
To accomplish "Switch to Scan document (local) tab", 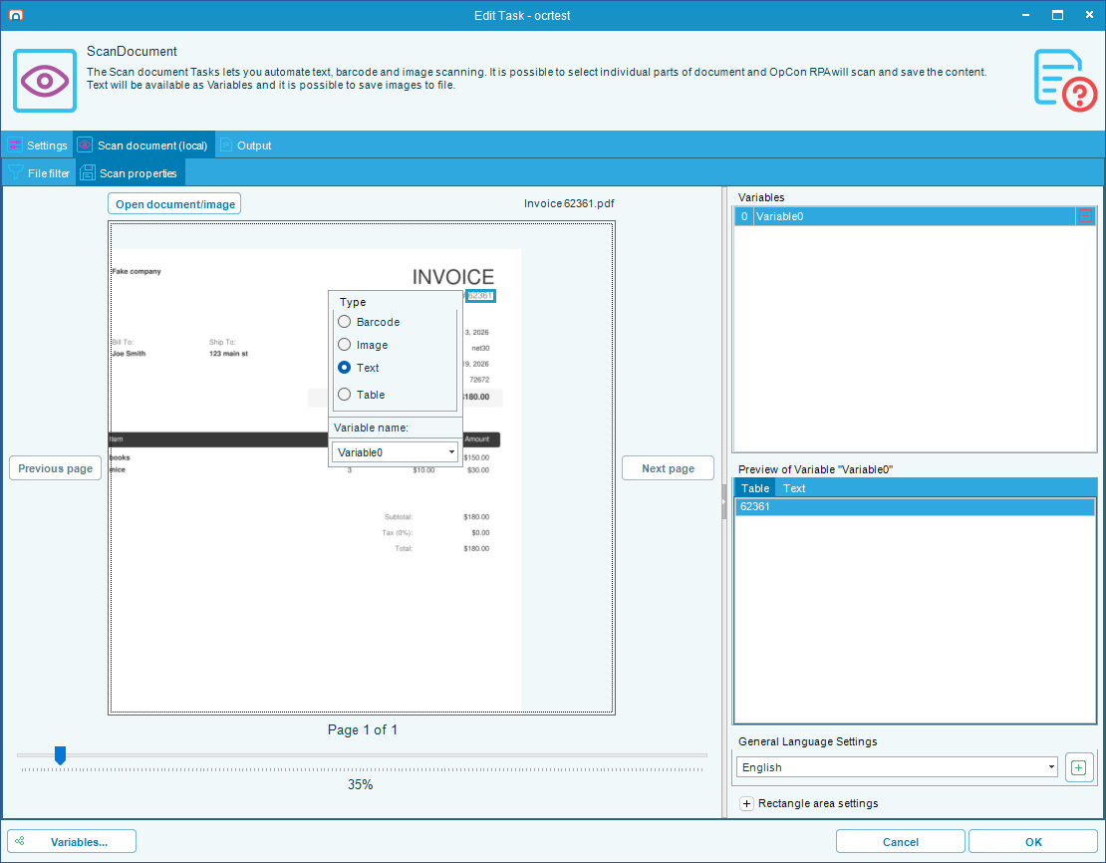I will coord(143,145).
